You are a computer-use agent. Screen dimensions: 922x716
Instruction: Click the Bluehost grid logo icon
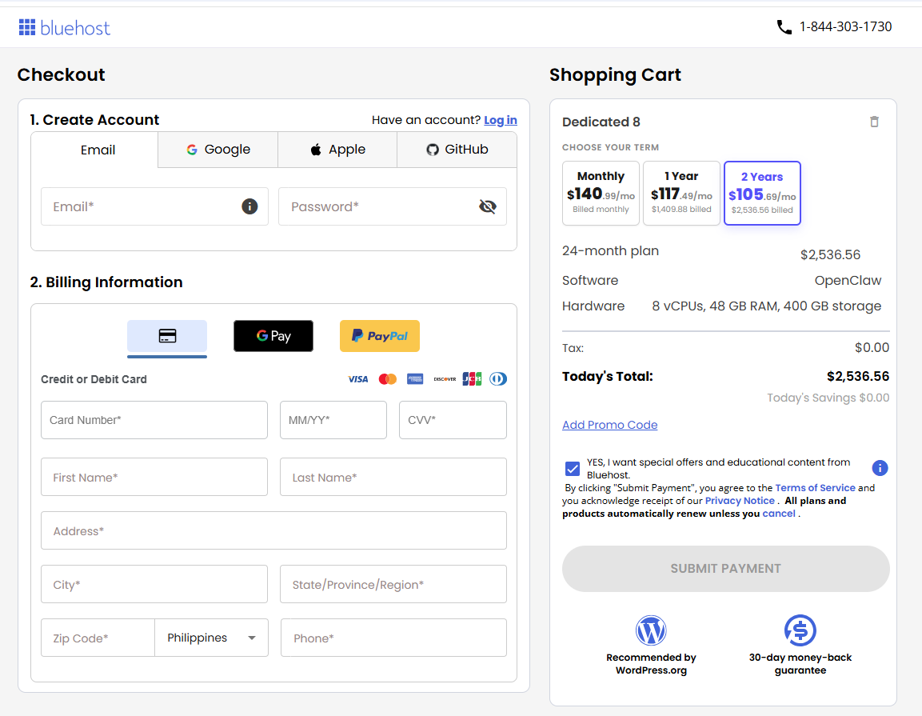point(27,27)
